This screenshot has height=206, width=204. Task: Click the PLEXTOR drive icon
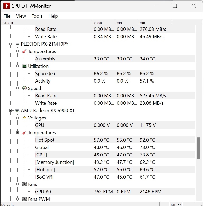(17, 44)
